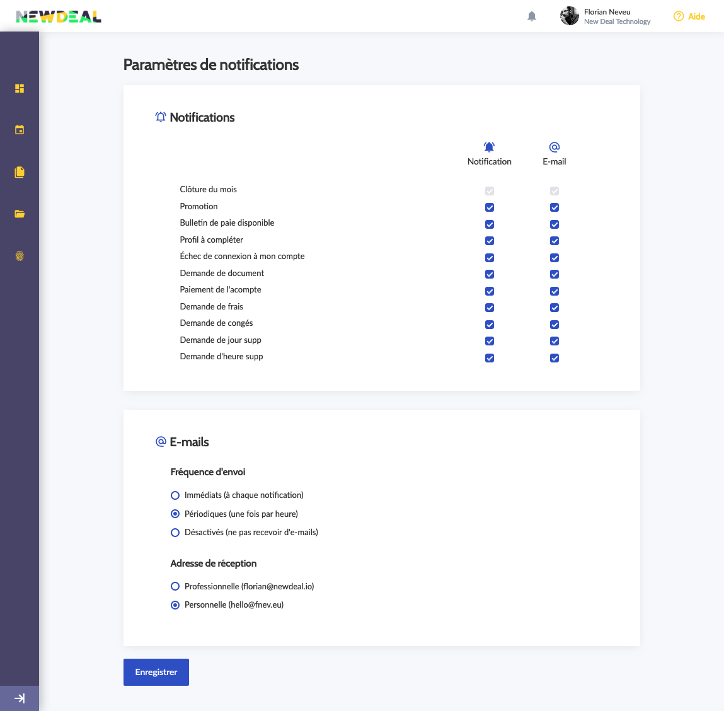724x711 pixels.
Task: Open the calendar icon in sidebar
Action: (20, 130)
